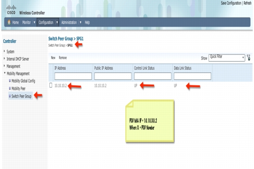This screenshot has height=169, width=254.
Task: Open the Administration menu
Action: [69, 22]
